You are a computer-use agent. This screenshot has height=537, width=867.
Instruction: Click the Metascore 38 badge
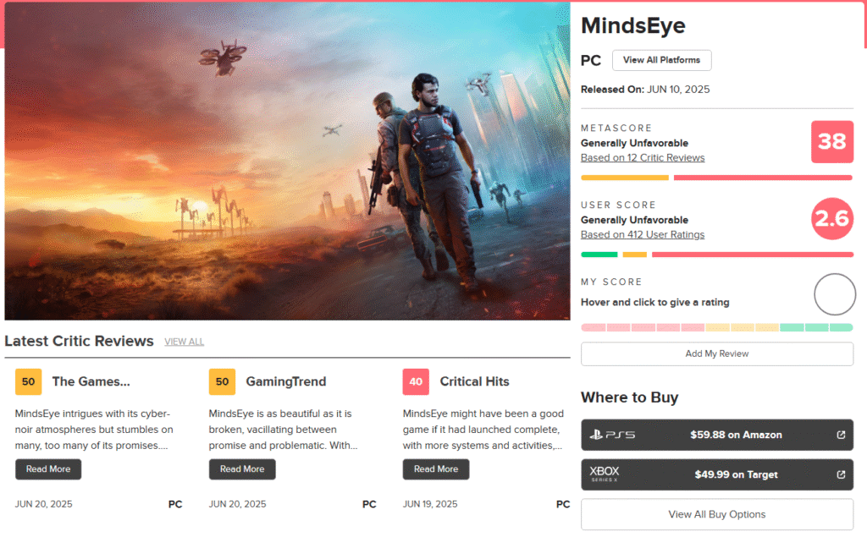coord(832,142)
